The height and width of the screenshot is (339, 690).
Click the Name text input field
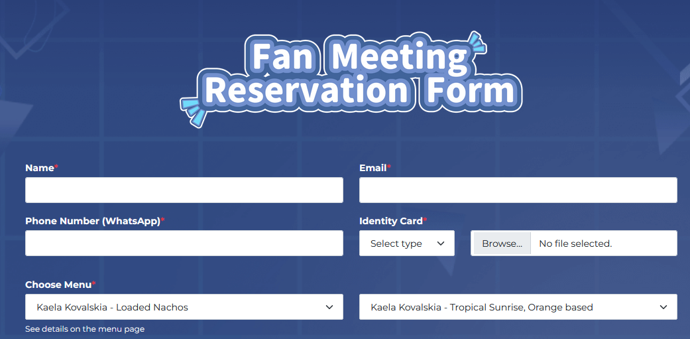[184, 190]
